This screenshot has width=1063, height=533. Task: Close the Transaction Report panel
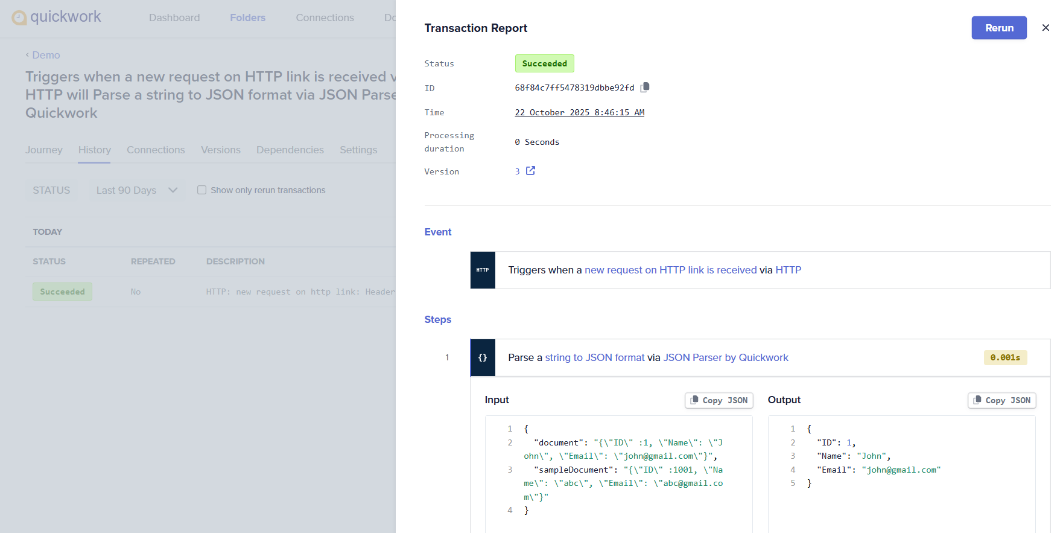pos(1046,28)
